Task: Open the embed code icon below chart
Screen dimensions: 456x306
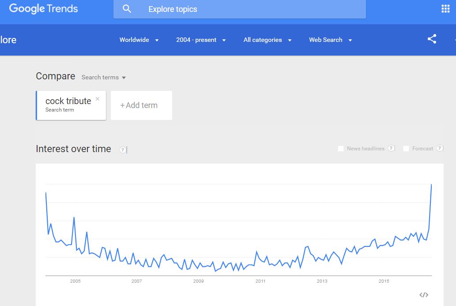Action: (x=424, y=295)
